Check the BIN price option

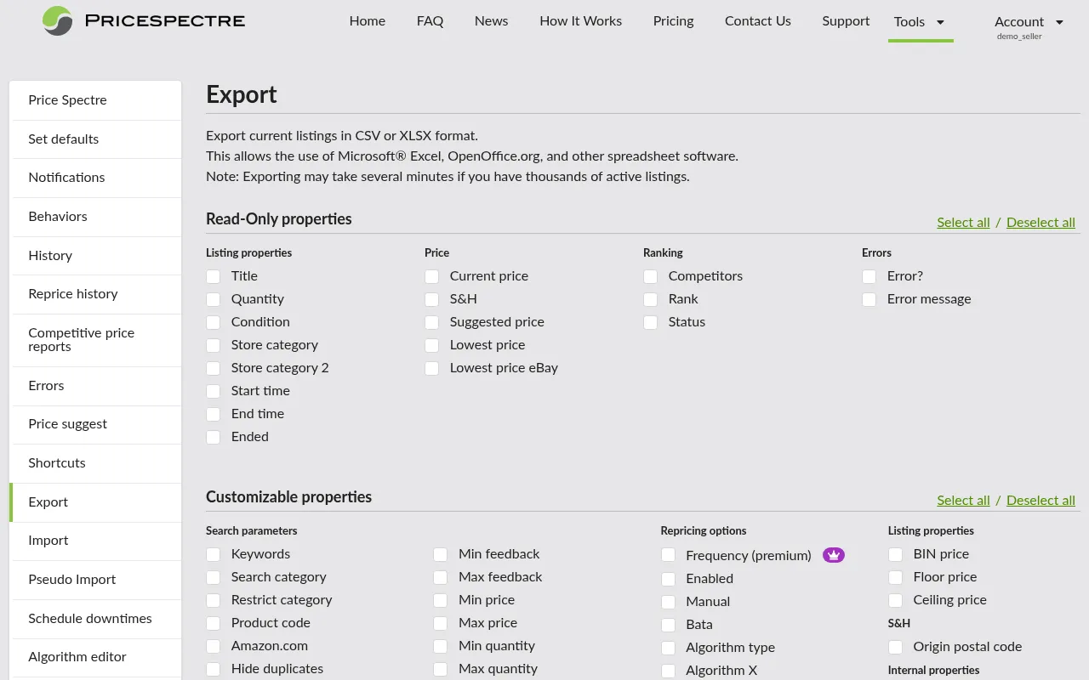(895, 554)
